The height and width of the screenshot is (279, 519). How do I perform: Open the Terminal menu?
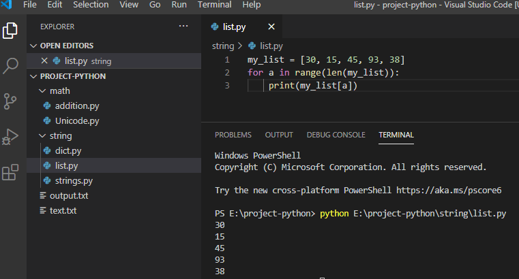[x=214, y=5]
